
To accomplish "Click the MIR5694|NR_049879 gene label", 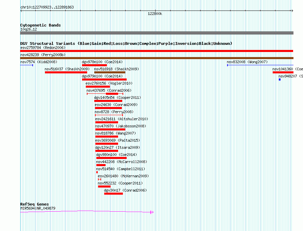I will tap(38, 208).
